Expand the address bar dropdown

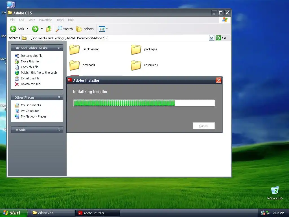pos(212,38)
